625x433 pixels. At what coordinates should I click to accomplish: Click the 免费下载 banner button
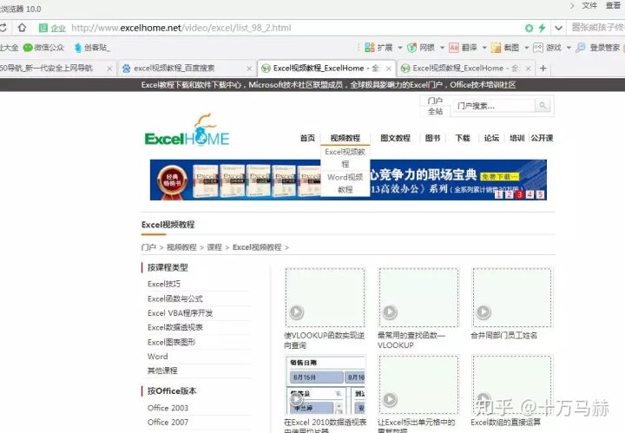click(x=499, y=176)
